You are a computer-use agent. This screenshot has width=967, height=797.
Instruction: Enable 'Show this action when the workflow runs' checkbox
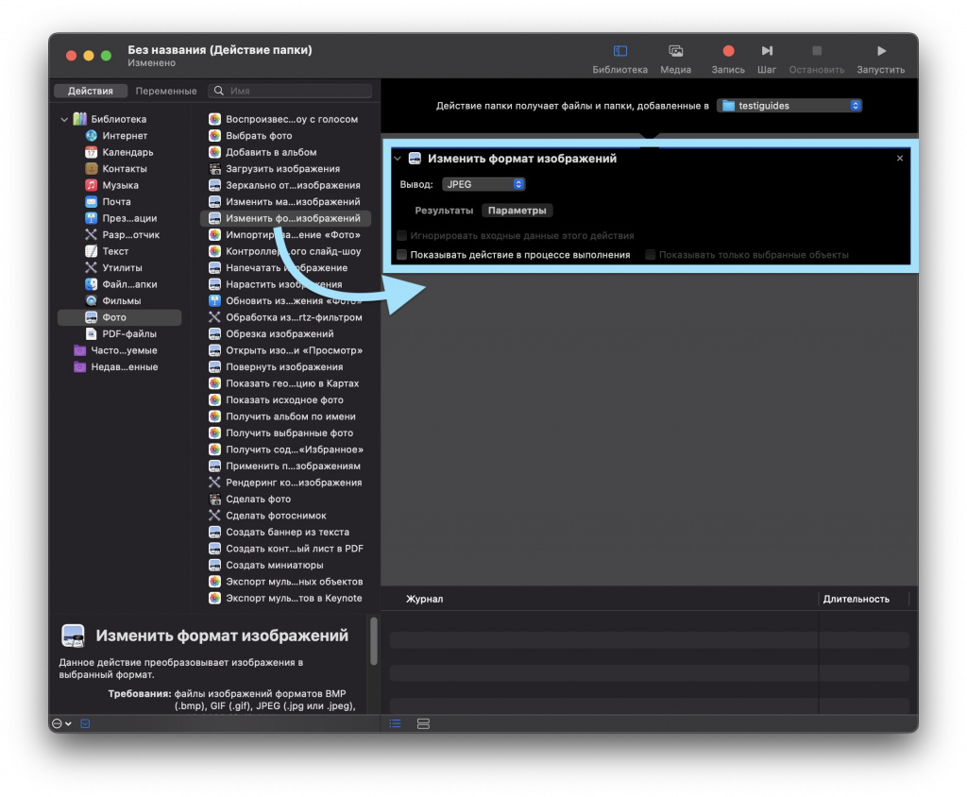tap(402, 255)
